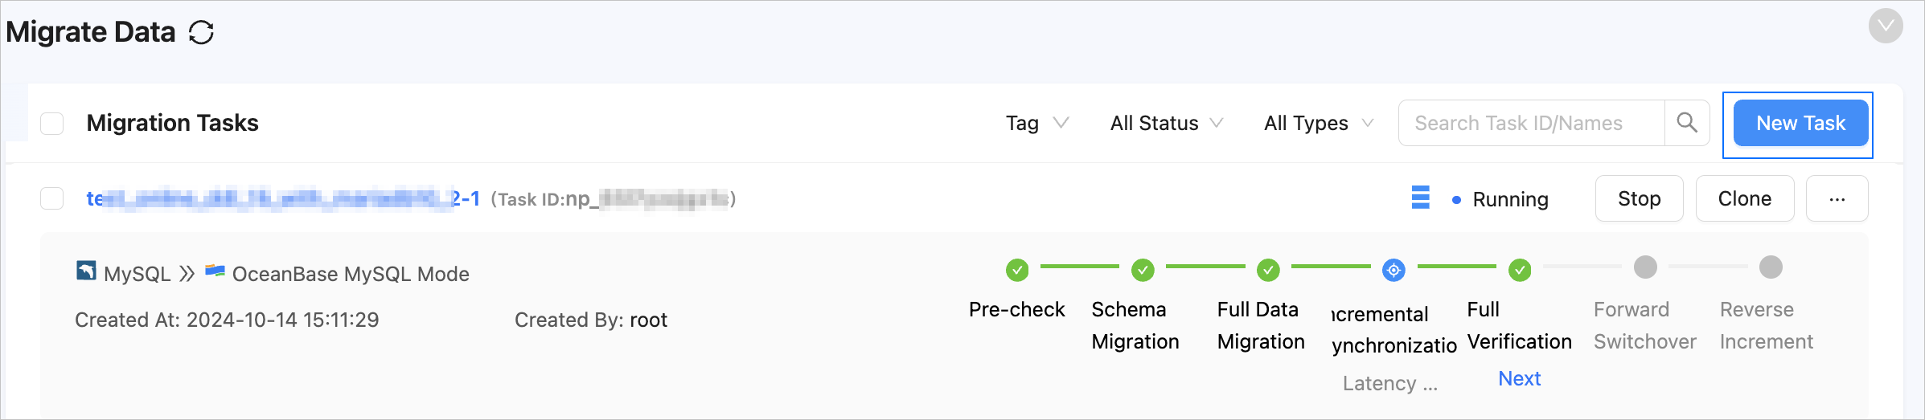Click the search magnifier icon
Screen dimensions: 1925x420
pos(1687,123)
